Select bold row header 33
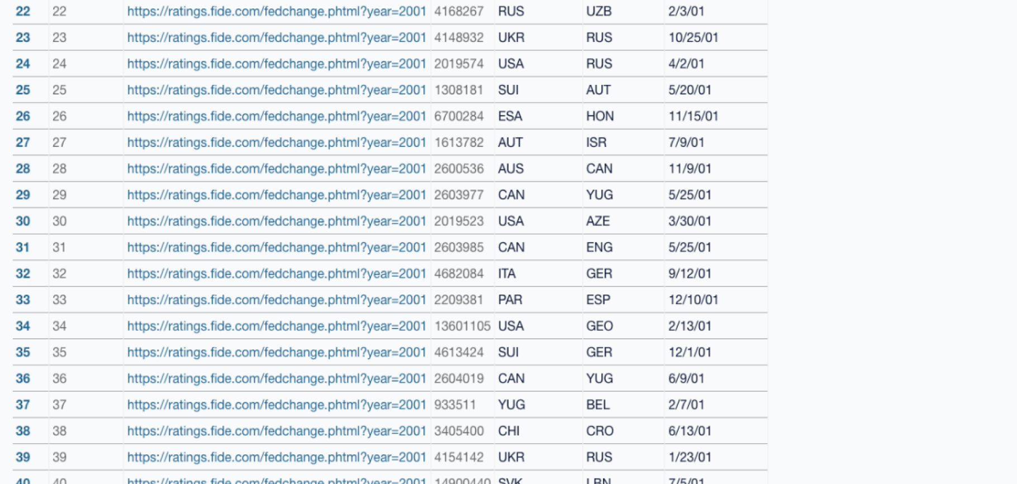1017x484 pixels. pyautogui.click(x=23, y=300)
